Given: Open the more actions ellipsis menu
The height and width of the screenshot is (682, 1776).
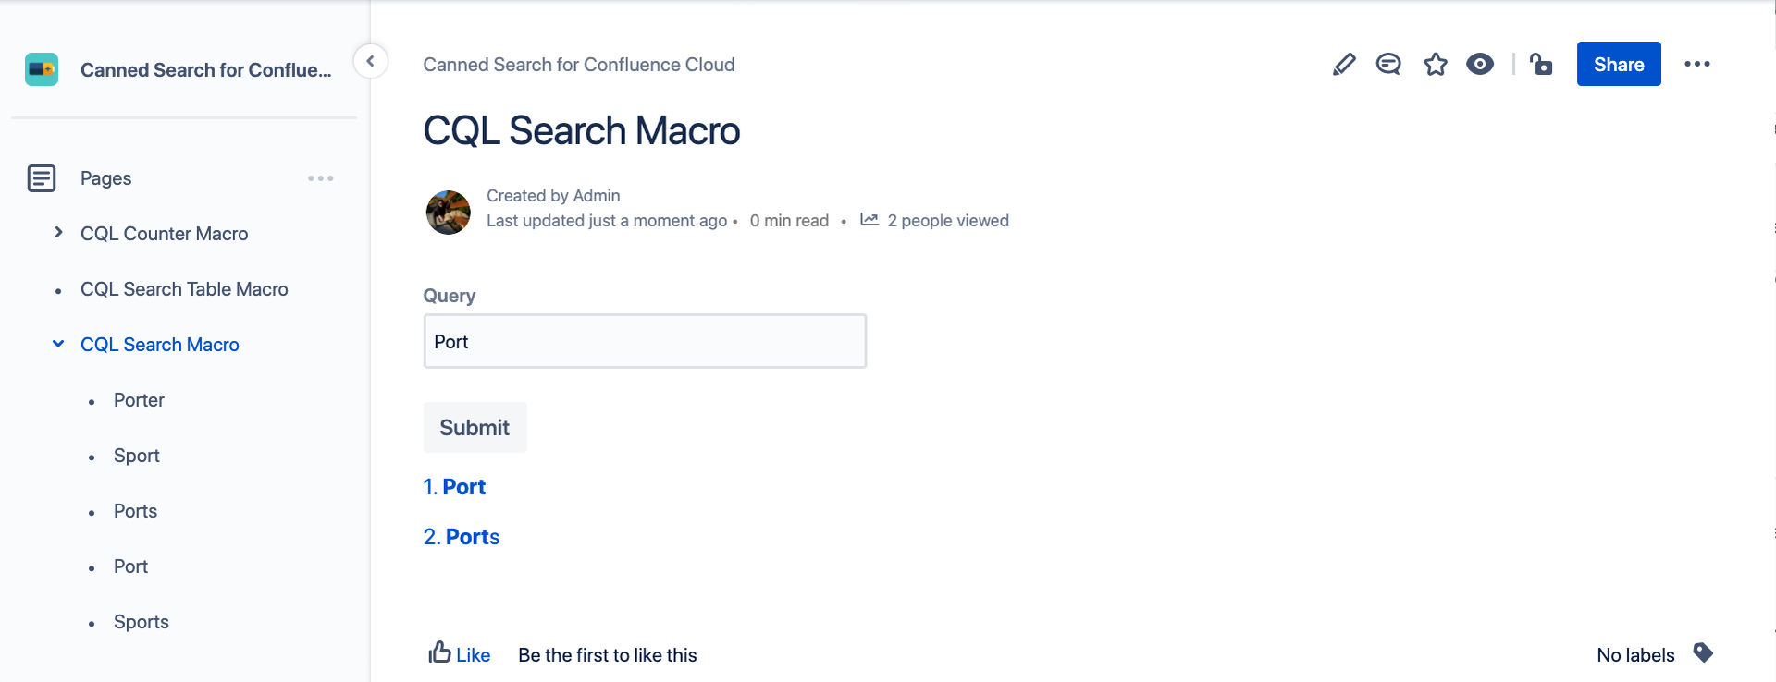Looking at the screenshot, I should [1697, 65].
